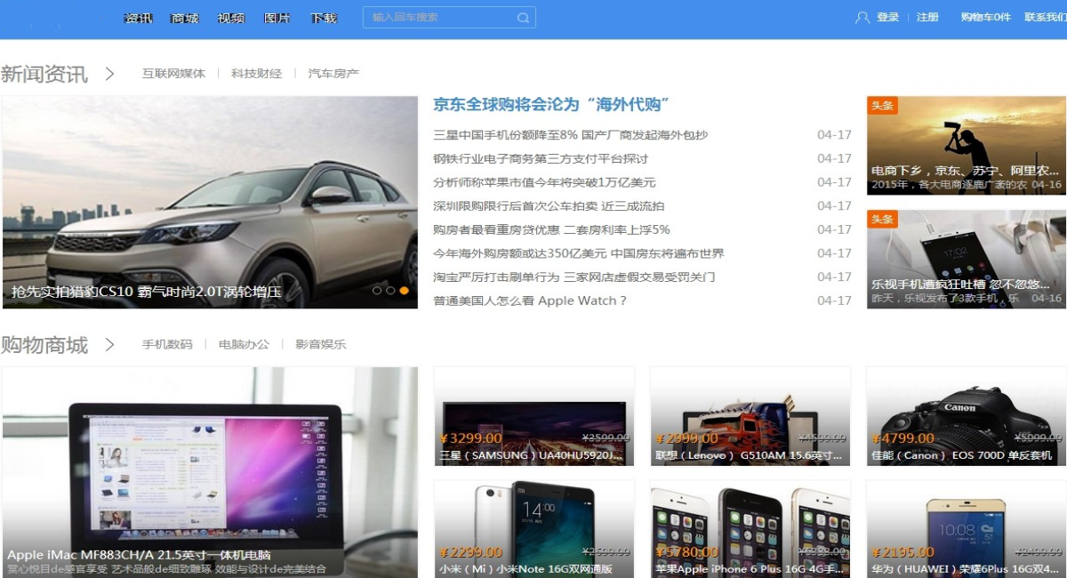
Task: Open the 猎豹CS10 car carousel image
Action: (210, 203)
